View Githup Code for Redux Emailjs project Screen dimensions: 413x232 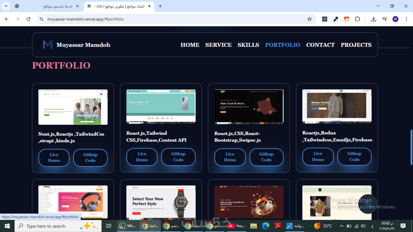coord(354,156)
